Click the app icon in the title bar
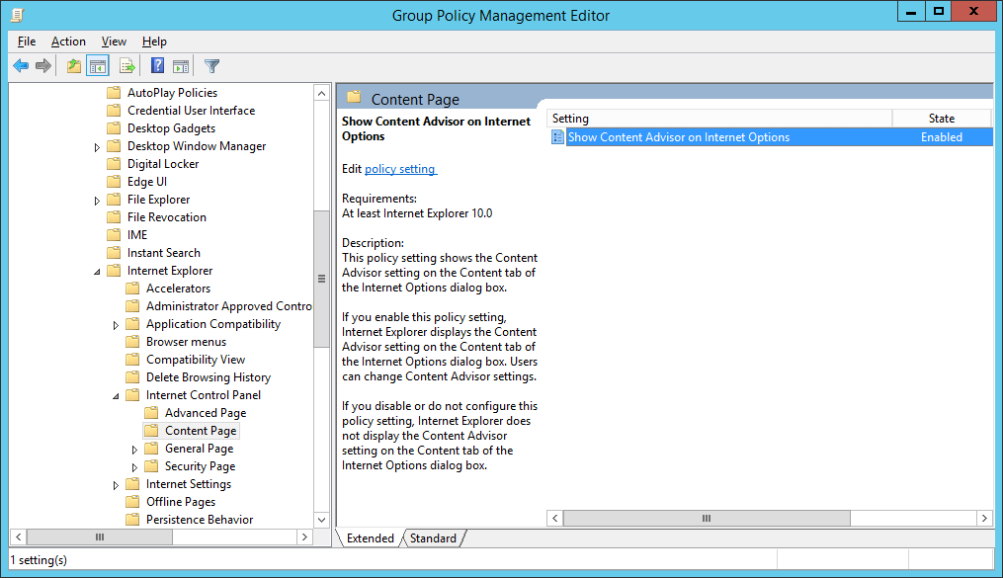Viewport: 1003px width, 578px height. pyautogui.click(x=17, y=15)
